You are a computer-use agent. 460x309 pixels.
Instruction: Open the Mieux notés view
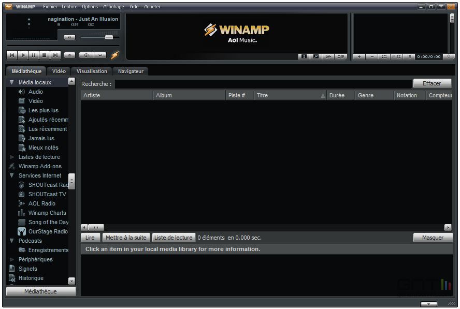tap(43, 148)
